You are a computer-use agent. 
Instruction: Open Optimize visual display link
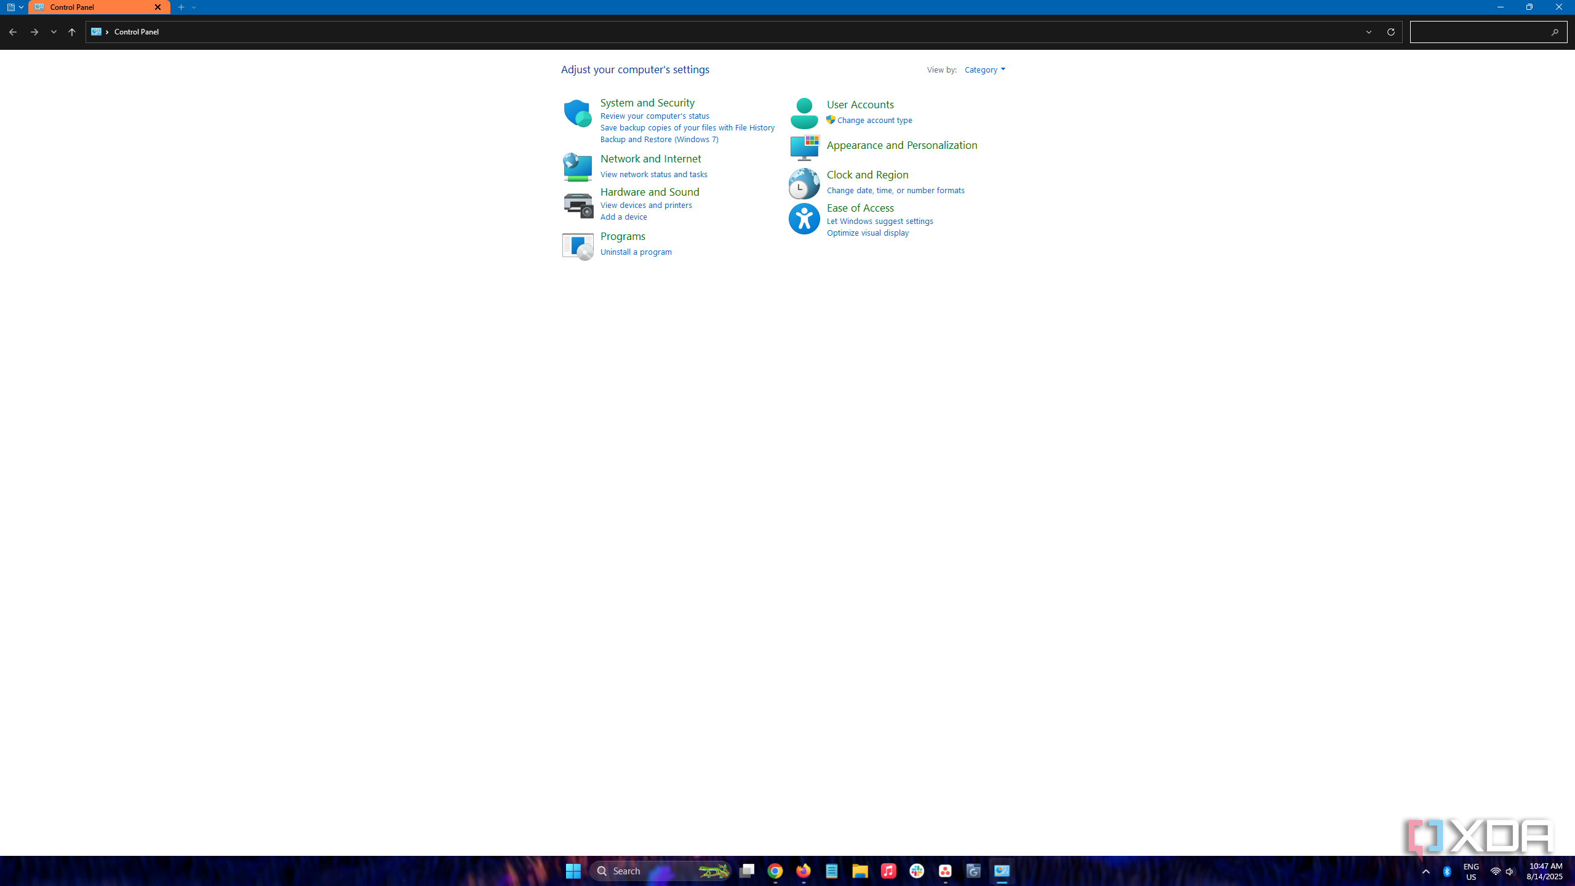point(867,233)
